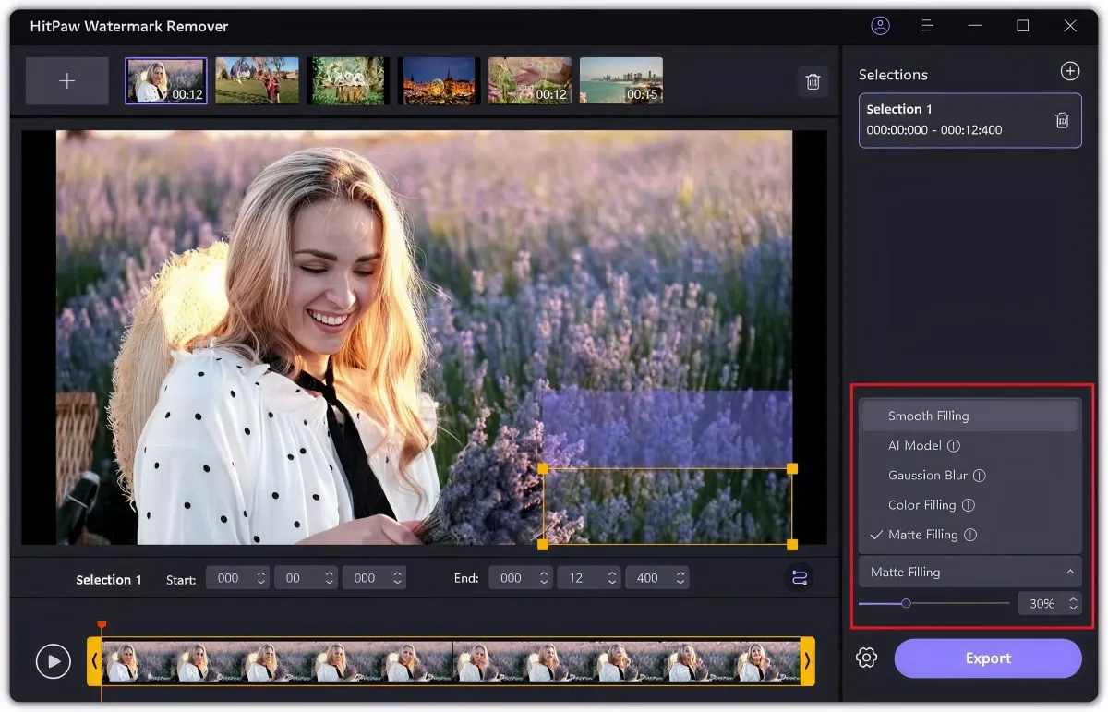Open the keyframe path icon near End fields
This screenshot has width=1108, height=712.
[x=798, y=576]
